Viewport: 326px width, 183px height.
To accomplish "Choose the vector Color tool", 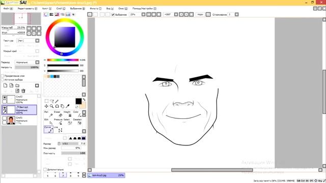I will click(77, 114).
